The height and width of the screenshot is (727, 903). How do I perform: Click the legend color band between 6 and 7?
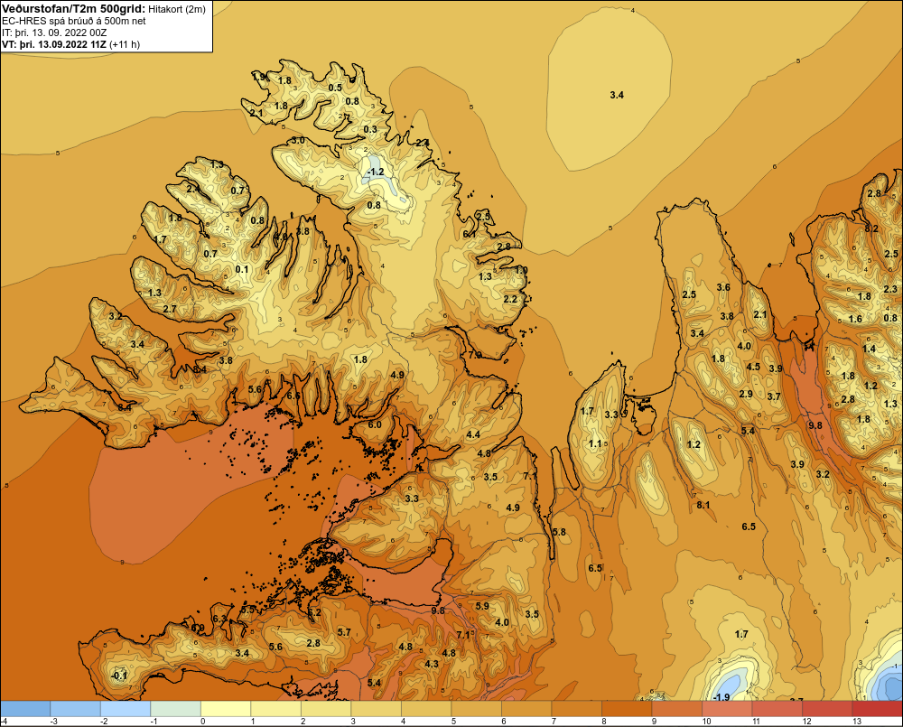[x=526, y=709]
